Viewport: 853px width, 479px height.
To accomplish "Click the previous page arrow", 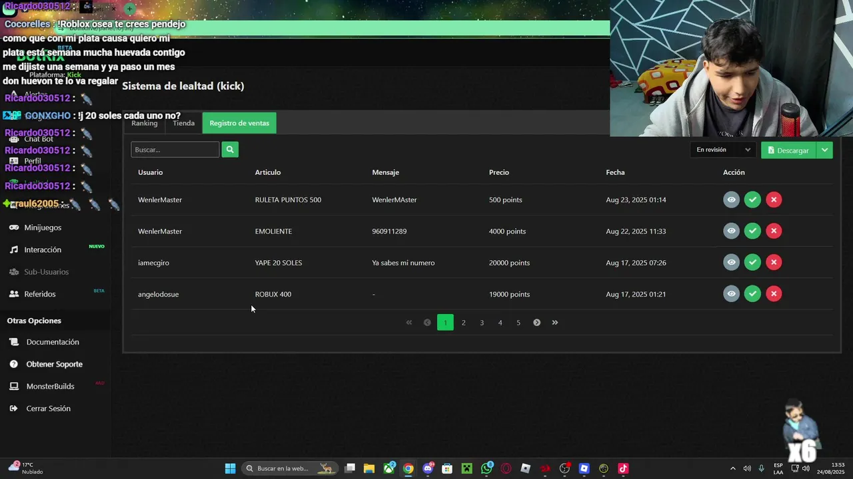I will pyautogui.click(x=427, y=323).
